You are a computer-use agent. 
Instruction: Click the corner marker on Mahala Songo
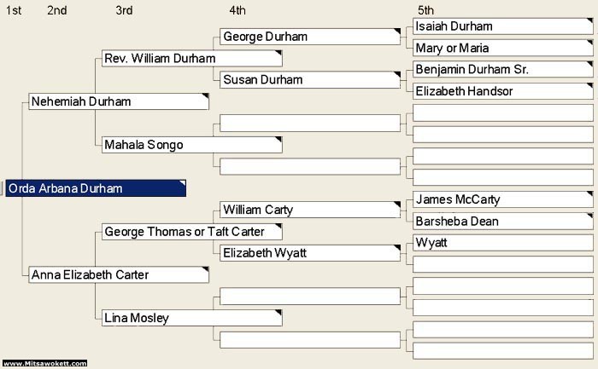click(x=278, y=139)
